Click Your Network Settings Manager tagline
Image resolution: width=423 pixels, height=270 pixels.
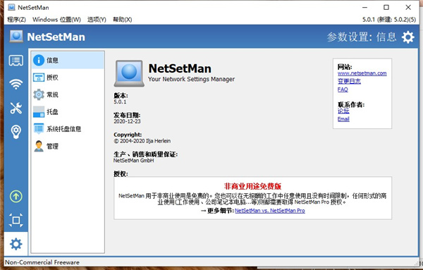pyautogui.click(x=191, y=79)
